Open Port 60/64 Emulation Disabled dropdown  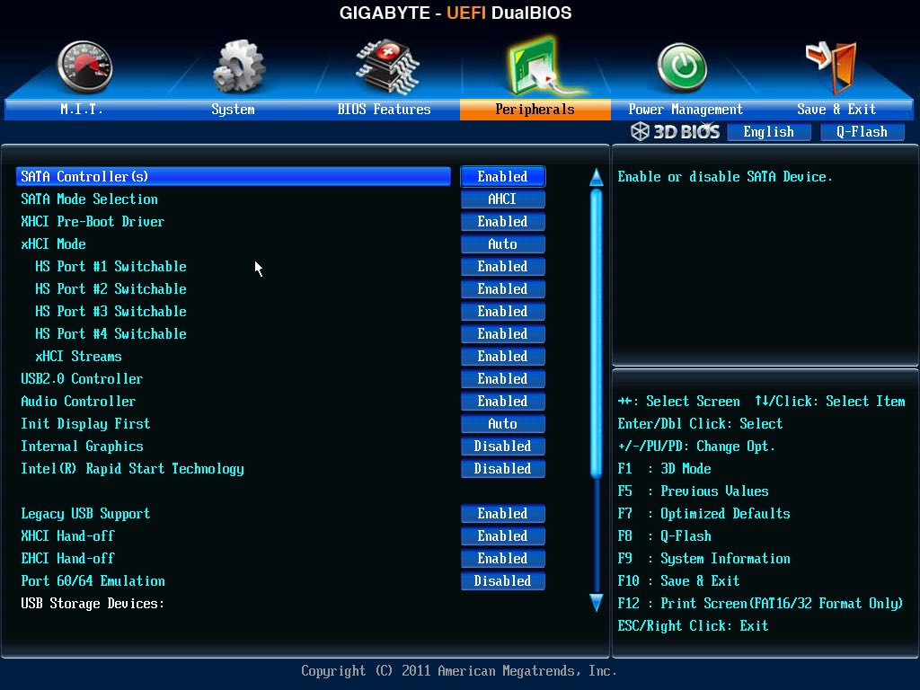click(x=503, y=581)
